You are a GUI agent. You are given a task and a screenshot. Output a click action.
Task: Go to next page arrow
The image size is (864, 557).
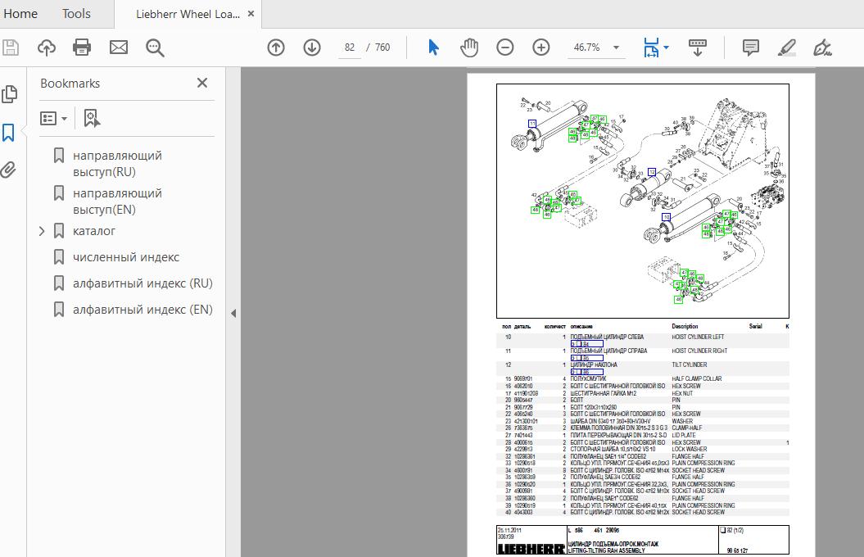[312, 48]
